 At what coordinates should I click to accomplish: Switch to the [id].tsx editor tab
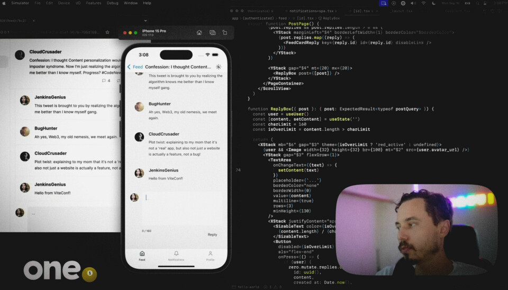click(361, 11)
